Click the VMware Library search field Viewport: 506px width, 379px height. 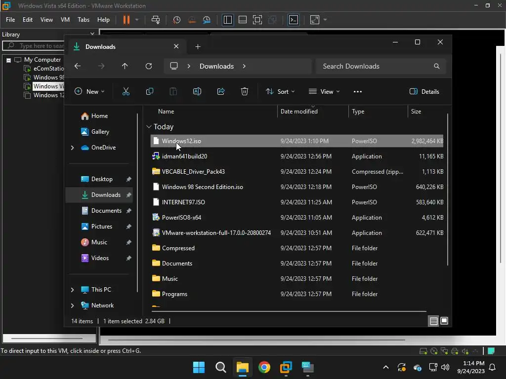[34, 46]
